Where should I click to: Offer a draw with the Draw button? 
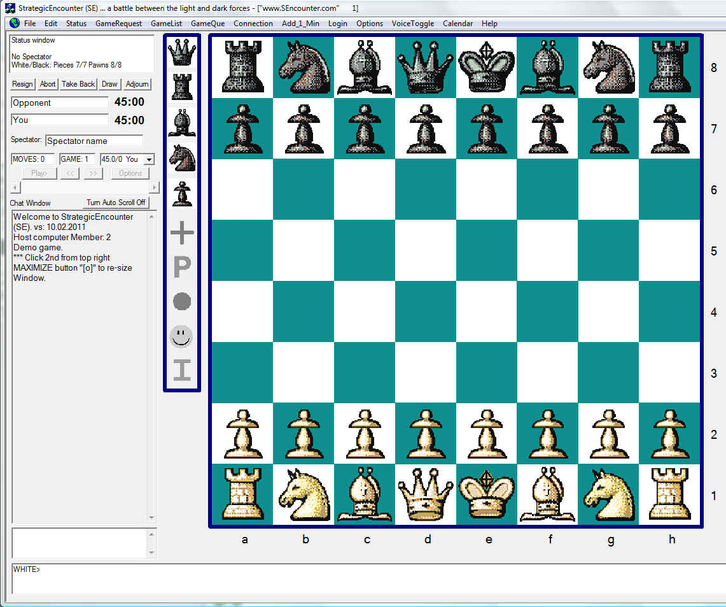tap(109, 84)
